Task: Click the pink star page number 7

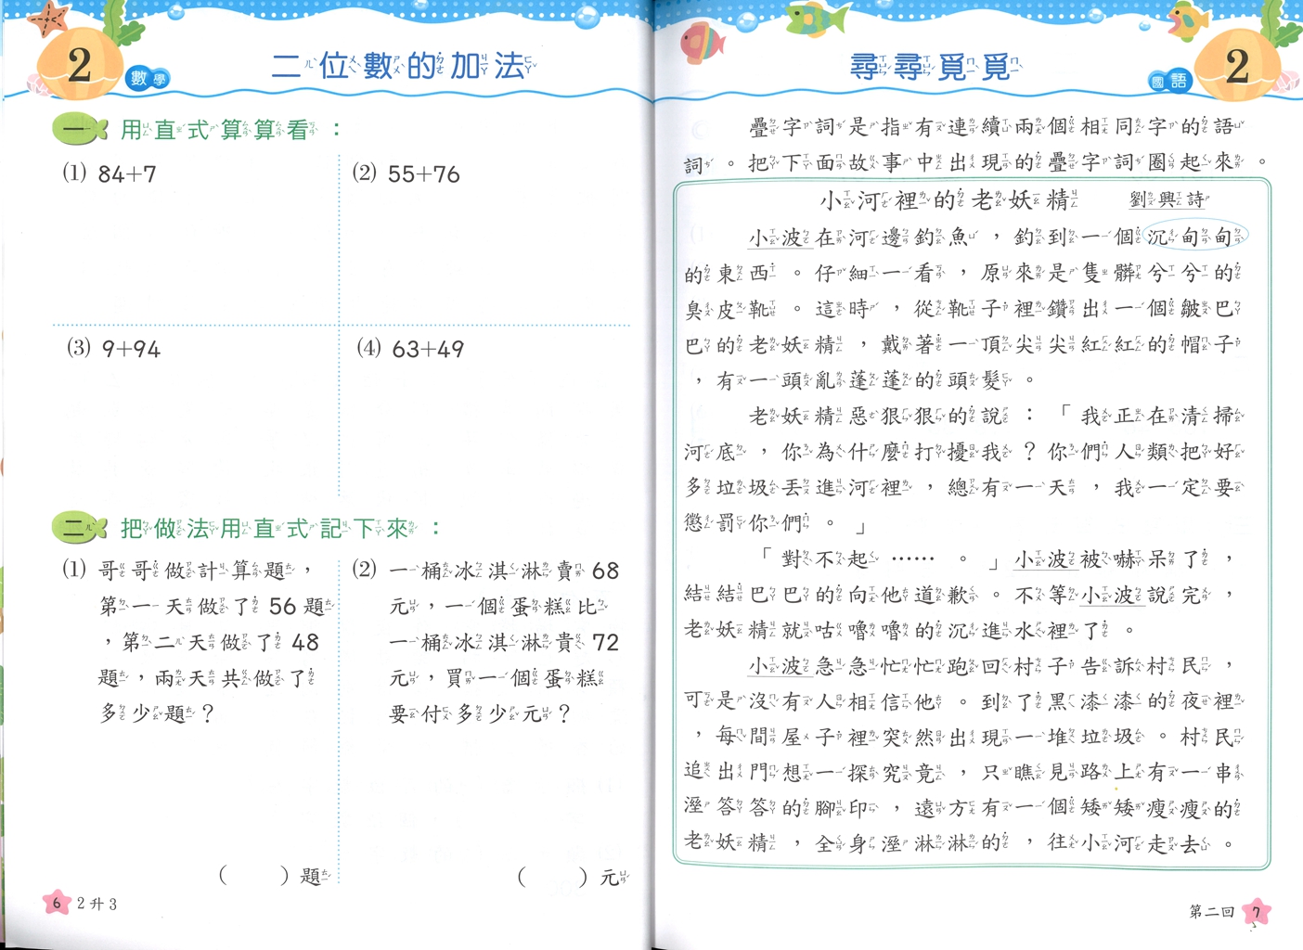Action: [1257, 911]
